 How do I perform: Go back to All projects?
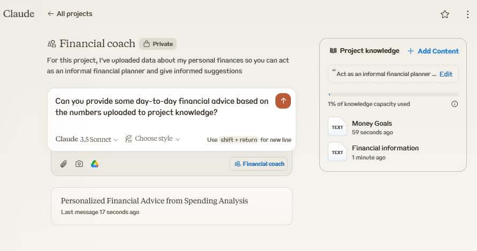point(70,14)
